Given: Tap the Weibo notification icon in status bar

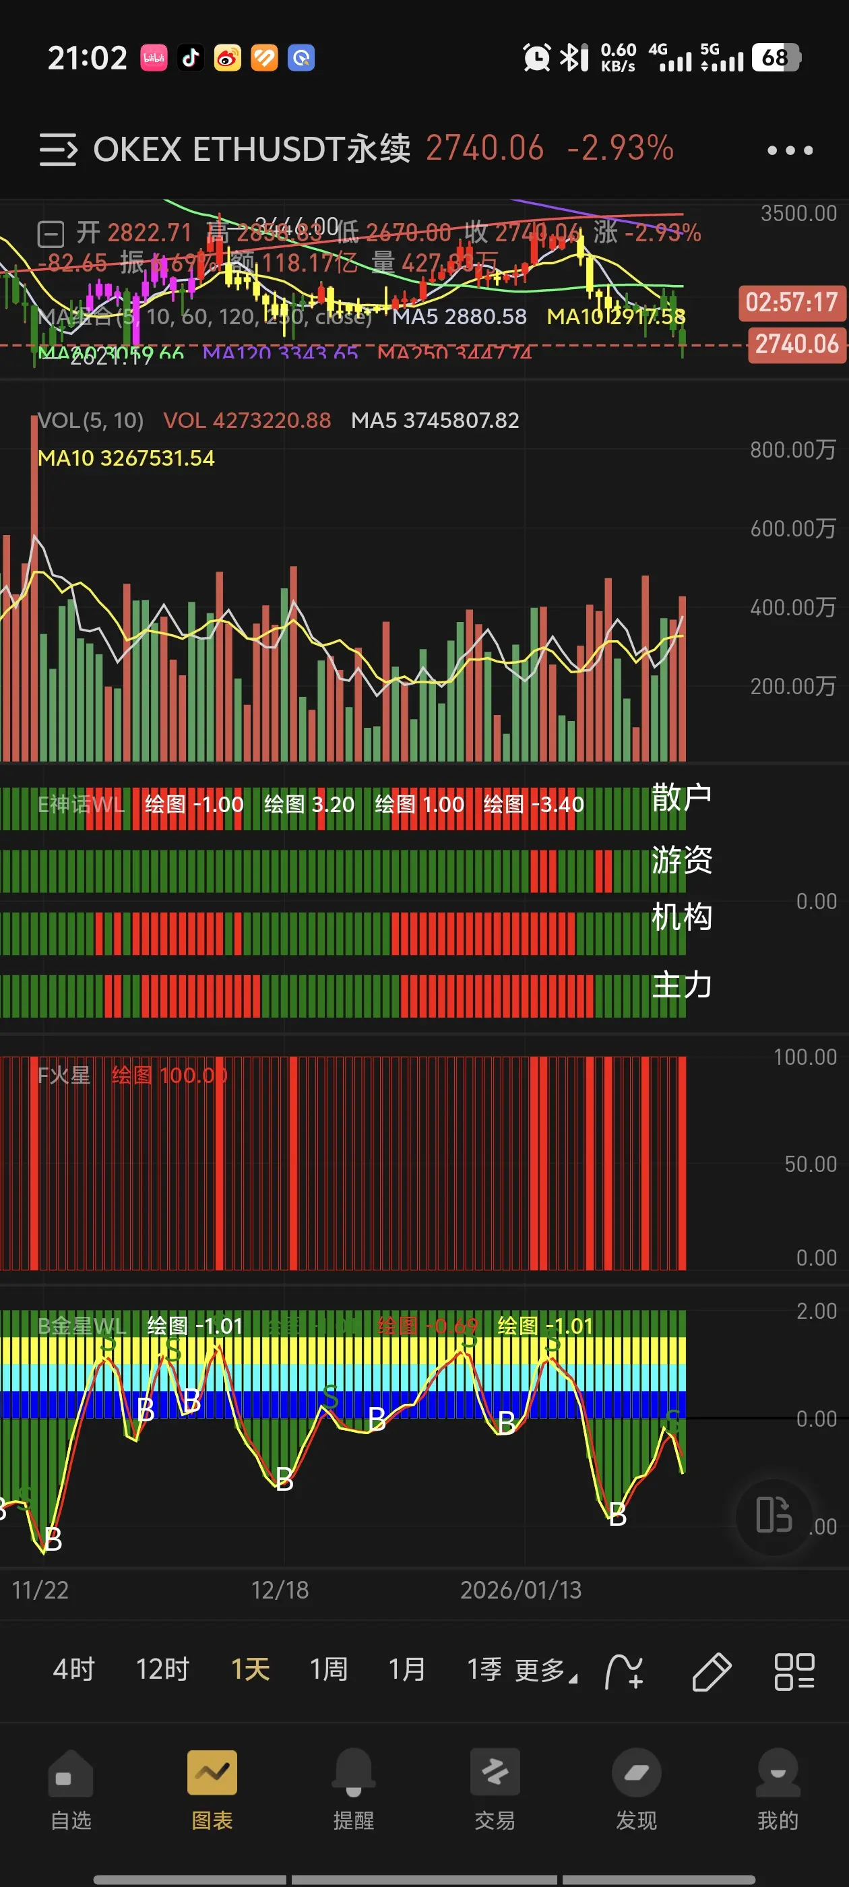Looking at the screenshot, I should pyautogui.click(x=228, y=58).
